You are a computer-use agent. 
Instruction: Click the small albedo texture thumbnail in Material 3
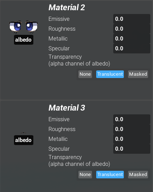pos(23,133)
